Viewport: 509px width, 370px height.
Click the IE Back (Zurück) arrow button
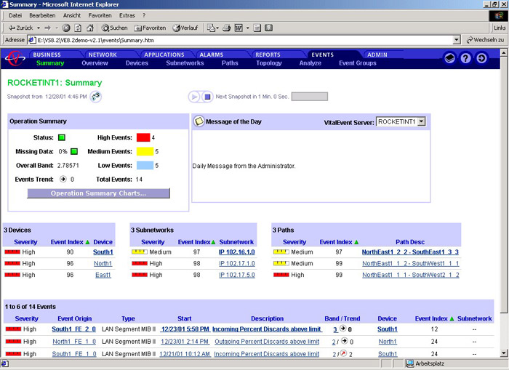(20, 28)
